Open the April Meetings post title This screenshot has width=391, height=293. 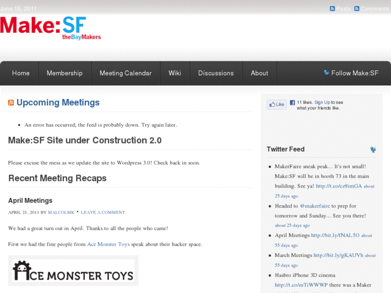click(x=30, y=201)
